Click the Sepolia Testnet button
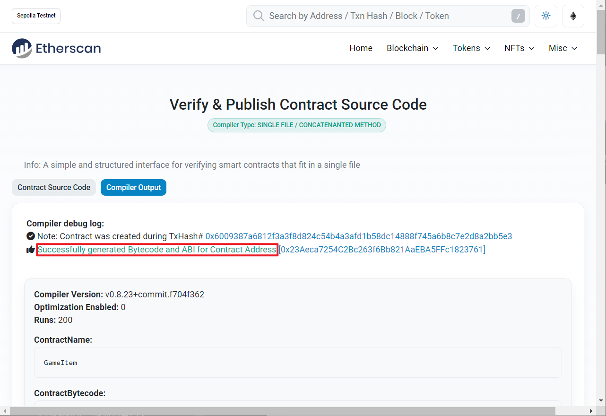This screenshot has width=606, height=416. pos(36,16)
